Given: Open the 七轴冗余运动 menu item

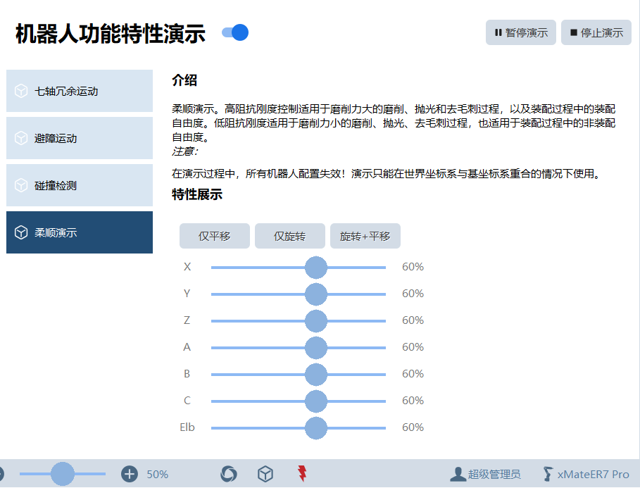Looking at the screenshot, I should click(80, 91).
